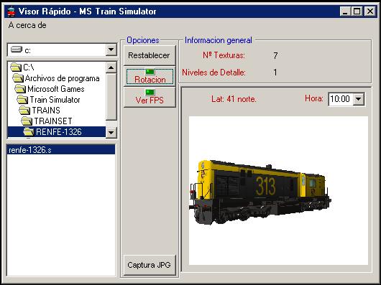The width and height of the screenshot is (381, 285).
Task: Select the TRAINS folder icon
Action: click(24, 110)
